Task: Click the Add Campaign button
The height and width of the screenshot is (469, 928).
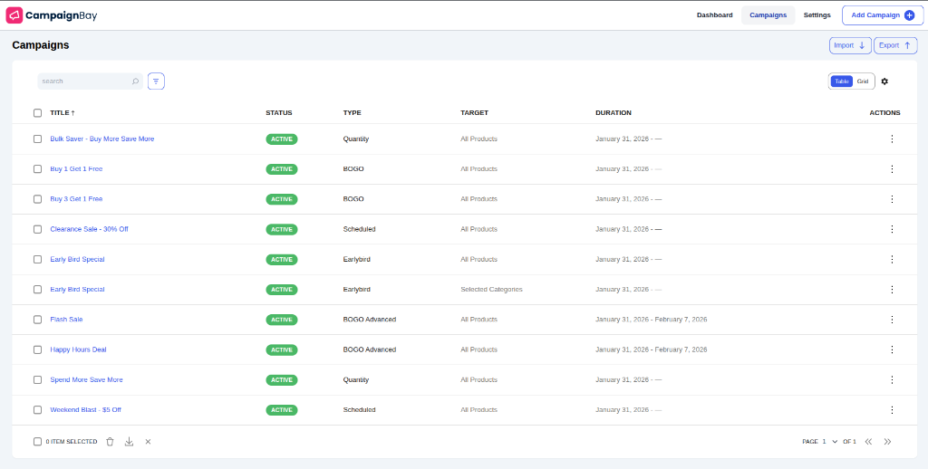Action: pos(882,15)
